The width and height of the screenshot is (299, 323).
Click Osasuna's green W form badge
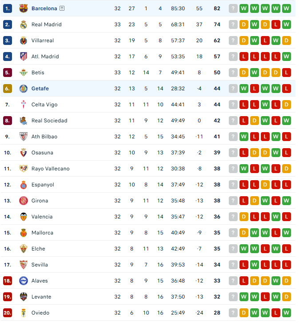point(276,153)
